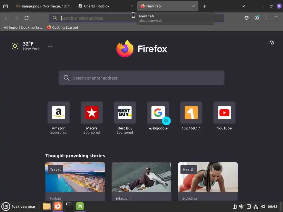Click the reload page button

coord(27,18)
